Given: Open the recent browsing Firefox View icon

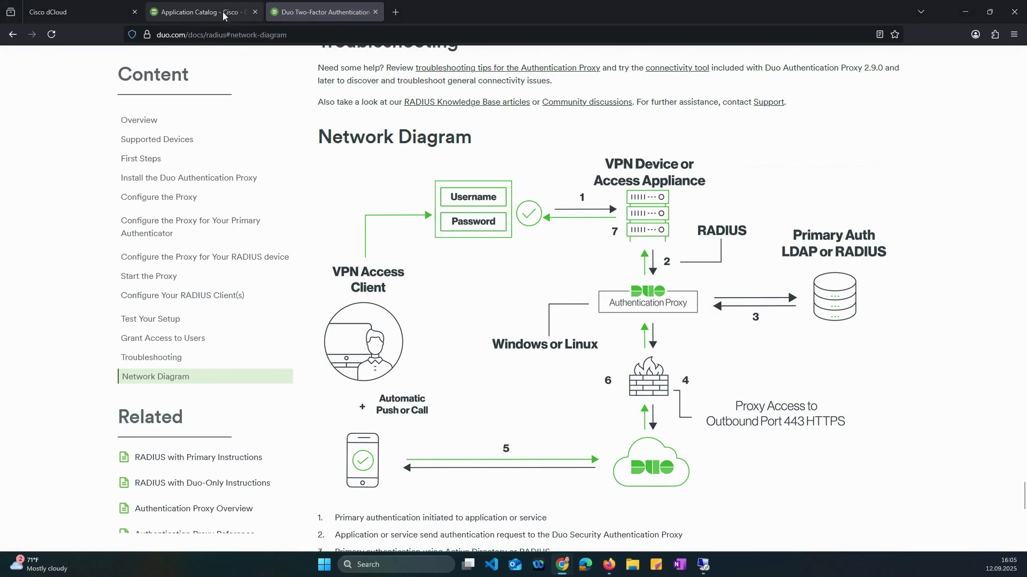Looking at the screenshot, I should click(x=11, y=12).
